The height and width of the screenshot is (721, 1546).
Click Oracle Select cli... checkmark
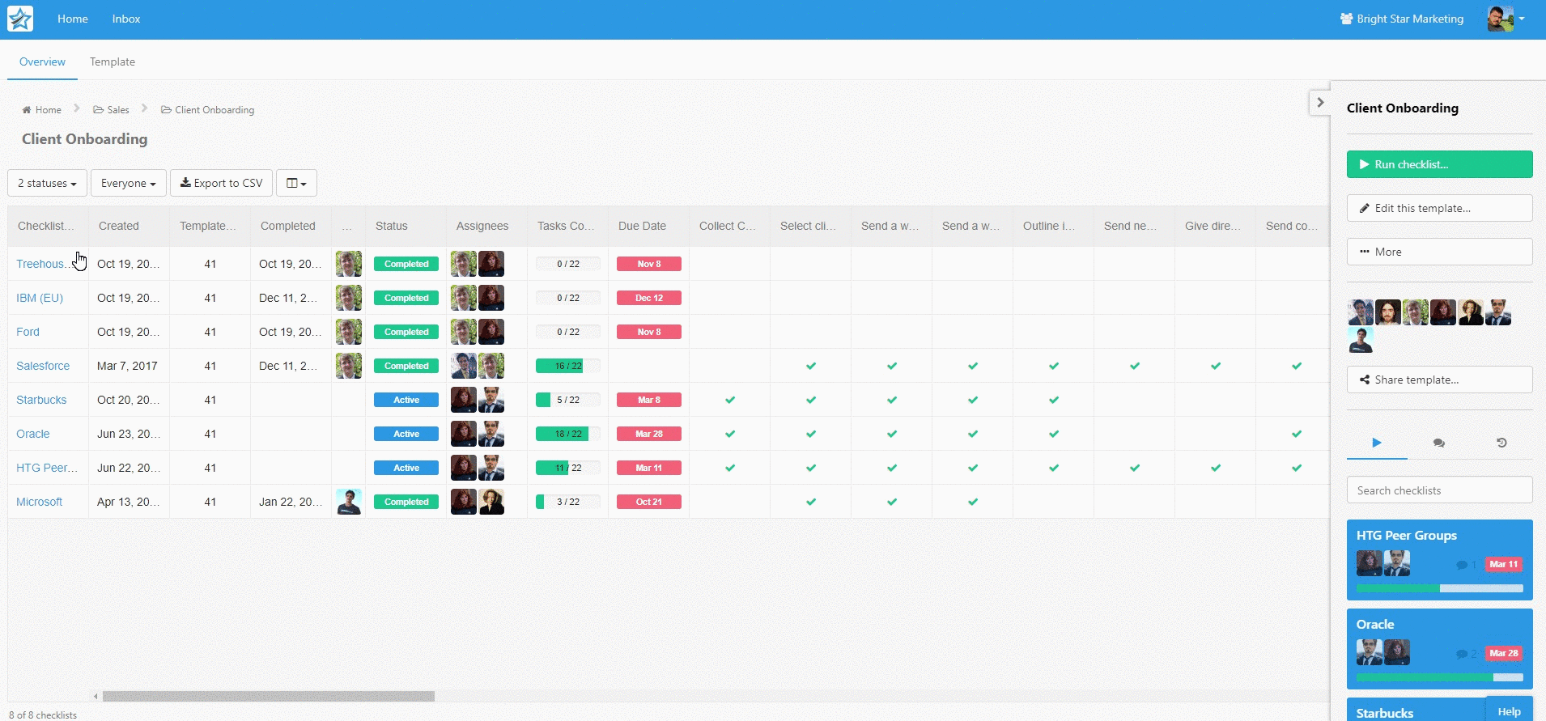click(811, 434)
